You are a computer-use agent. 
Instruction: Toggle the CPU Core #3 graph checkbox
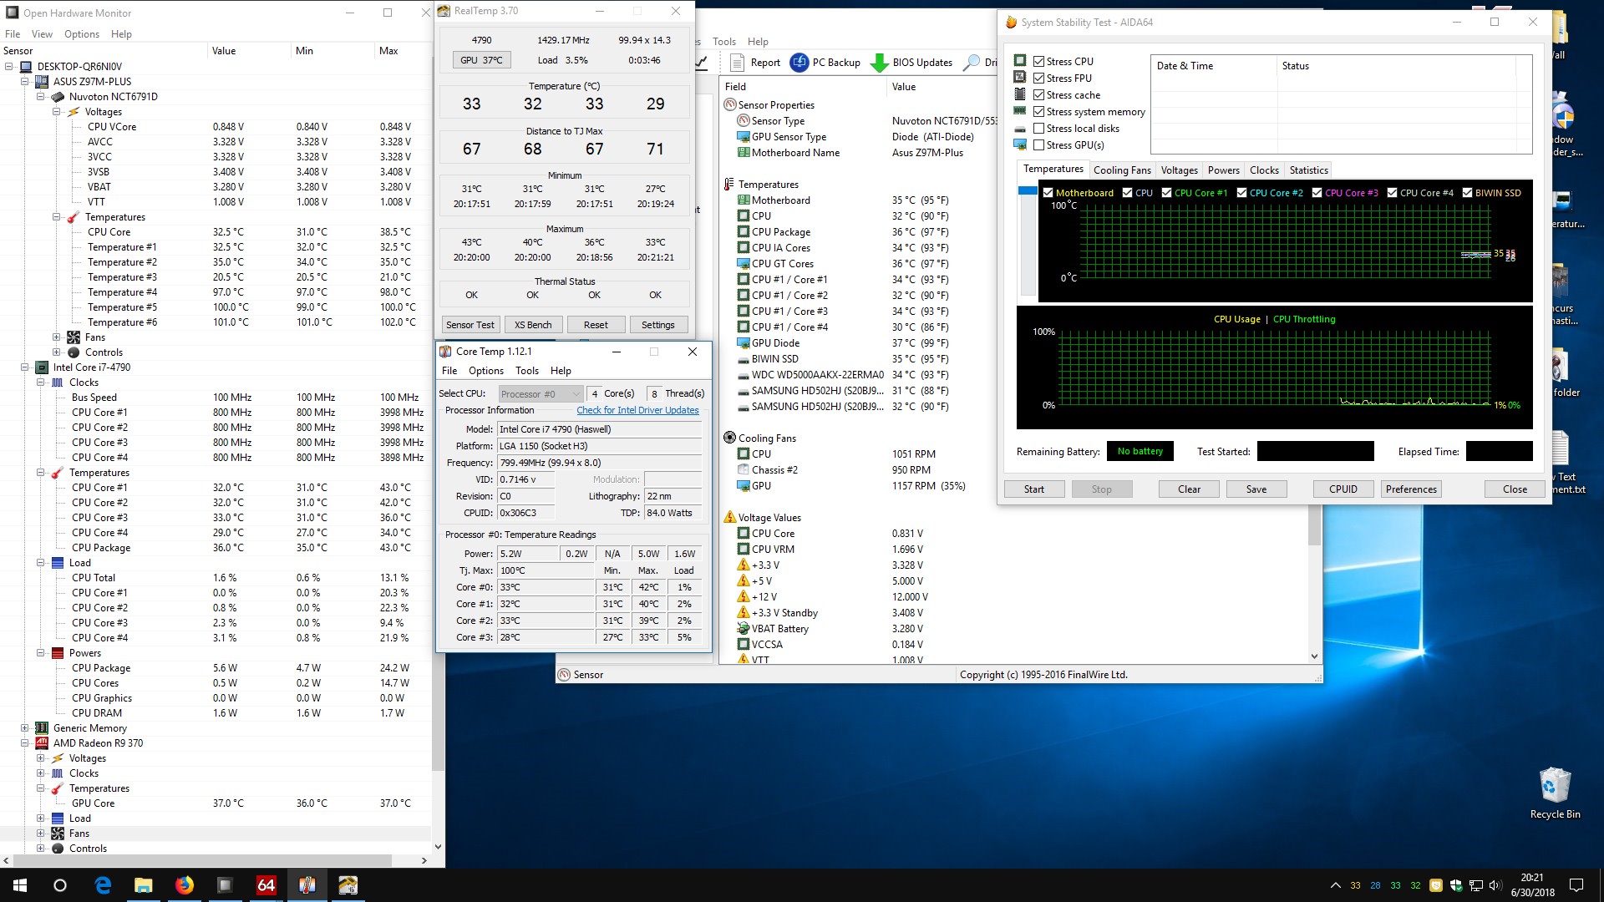1317,193
